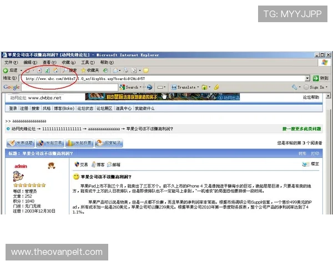This screenshot has width=333, height=266.
Task: Click the green 搜一搜更多此类问题 link
Action: [301, 129]
